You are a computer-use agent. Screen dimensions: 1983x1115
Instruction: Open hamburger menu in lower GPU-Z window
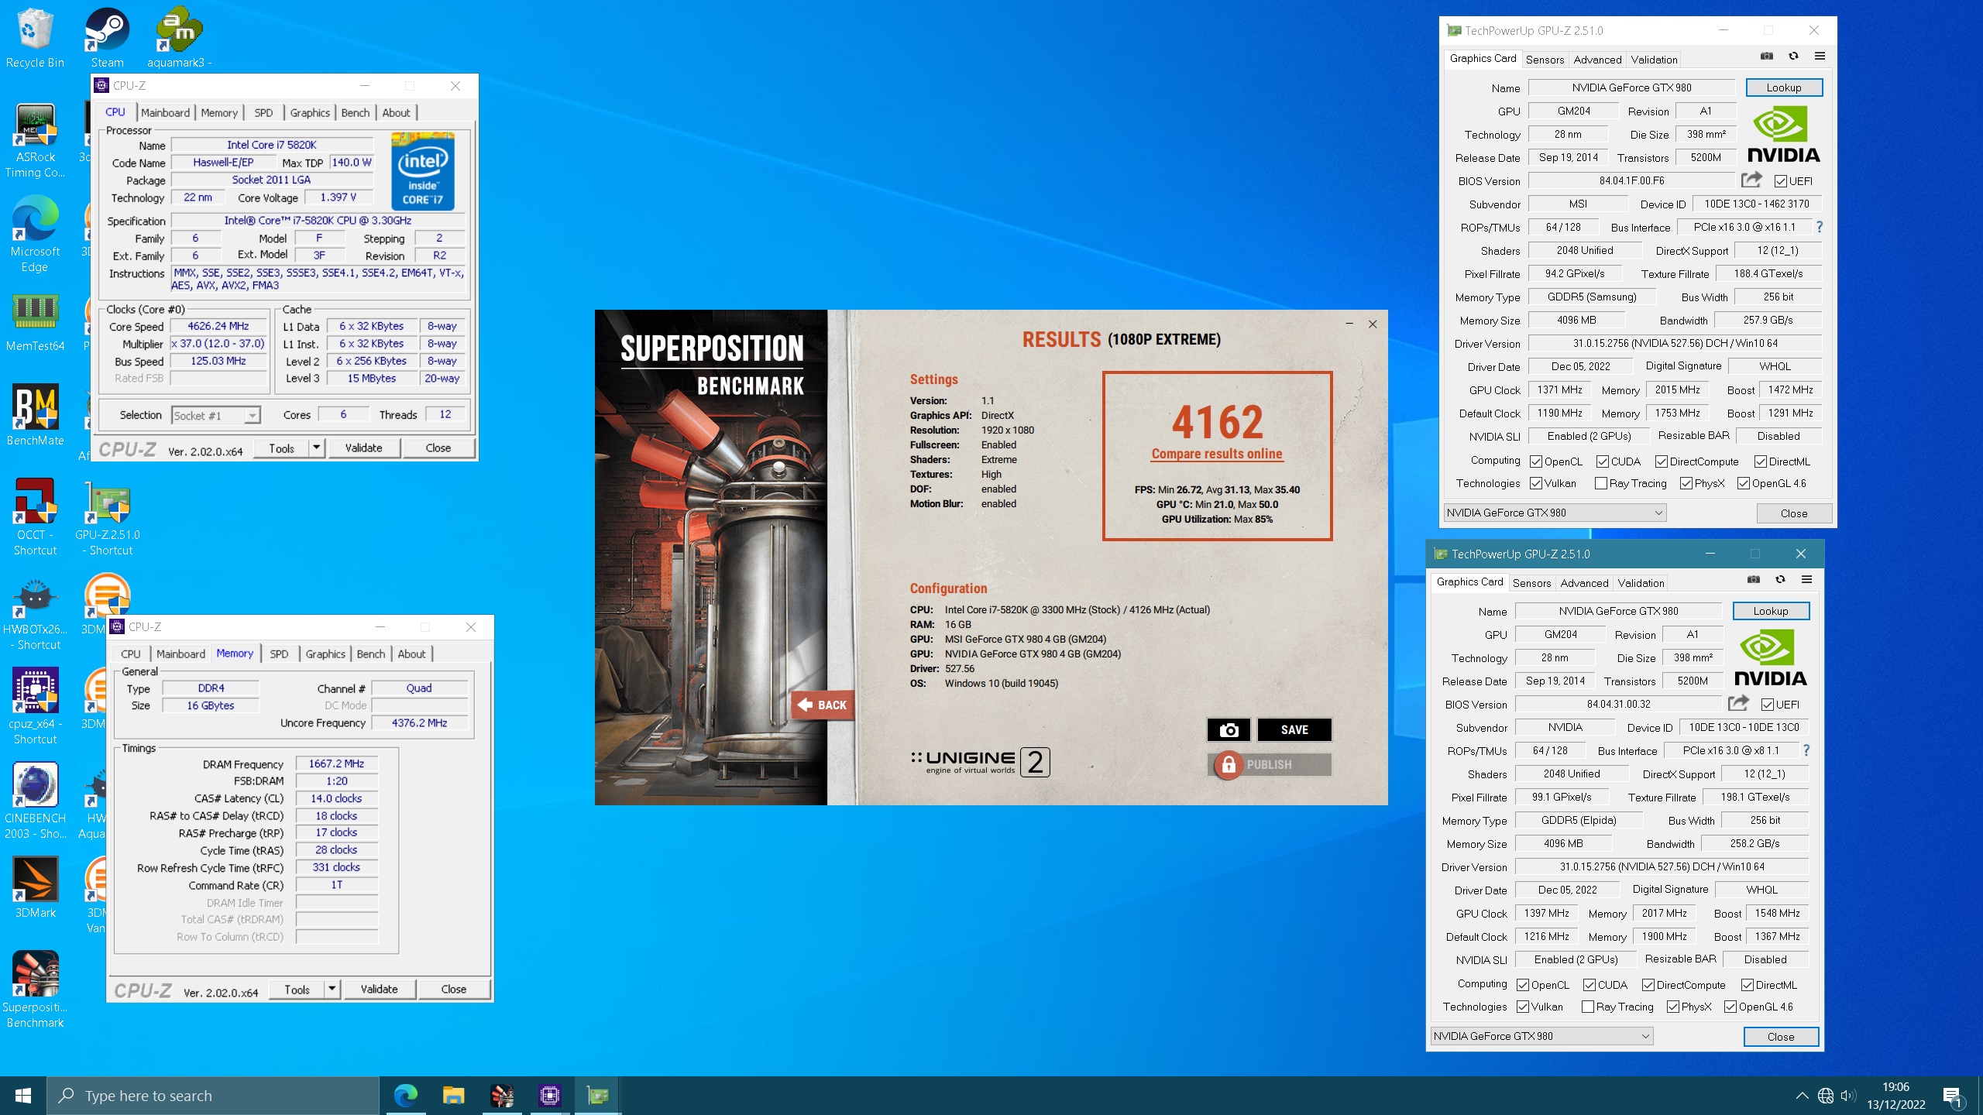pyautogui.click(x=1807, y=579)
